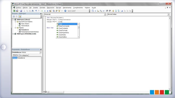
Task: Click the Uncomment Block icon
Action: [118, 11]
